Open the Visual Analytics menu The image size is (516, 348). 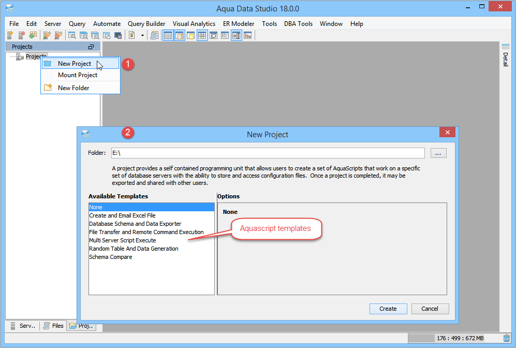pyautogui.click(x=194, y=24)
